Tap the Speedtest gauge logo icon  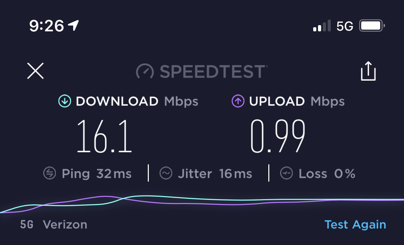(x=145, y=71)
